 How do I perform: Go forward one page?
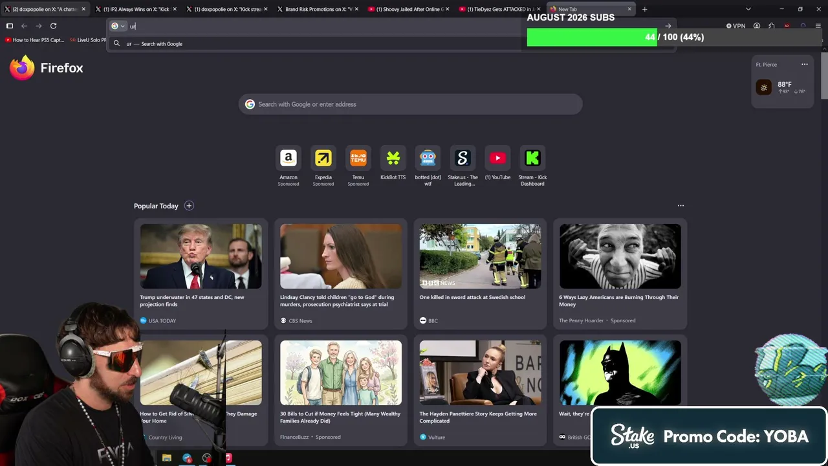[x=39, y=26]
